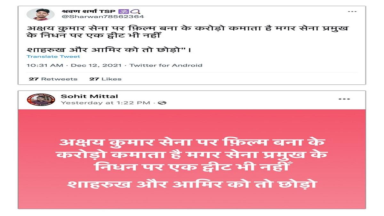Open Sohit Mittal post's three-dot options menu
This screenshot has width=384, height=216.
(344, 99)
